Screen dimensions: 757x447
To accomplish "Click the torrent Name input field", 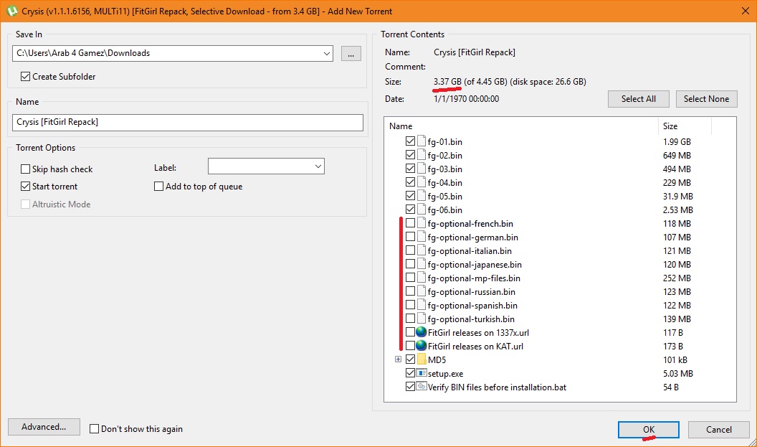I will pos(187,122).
